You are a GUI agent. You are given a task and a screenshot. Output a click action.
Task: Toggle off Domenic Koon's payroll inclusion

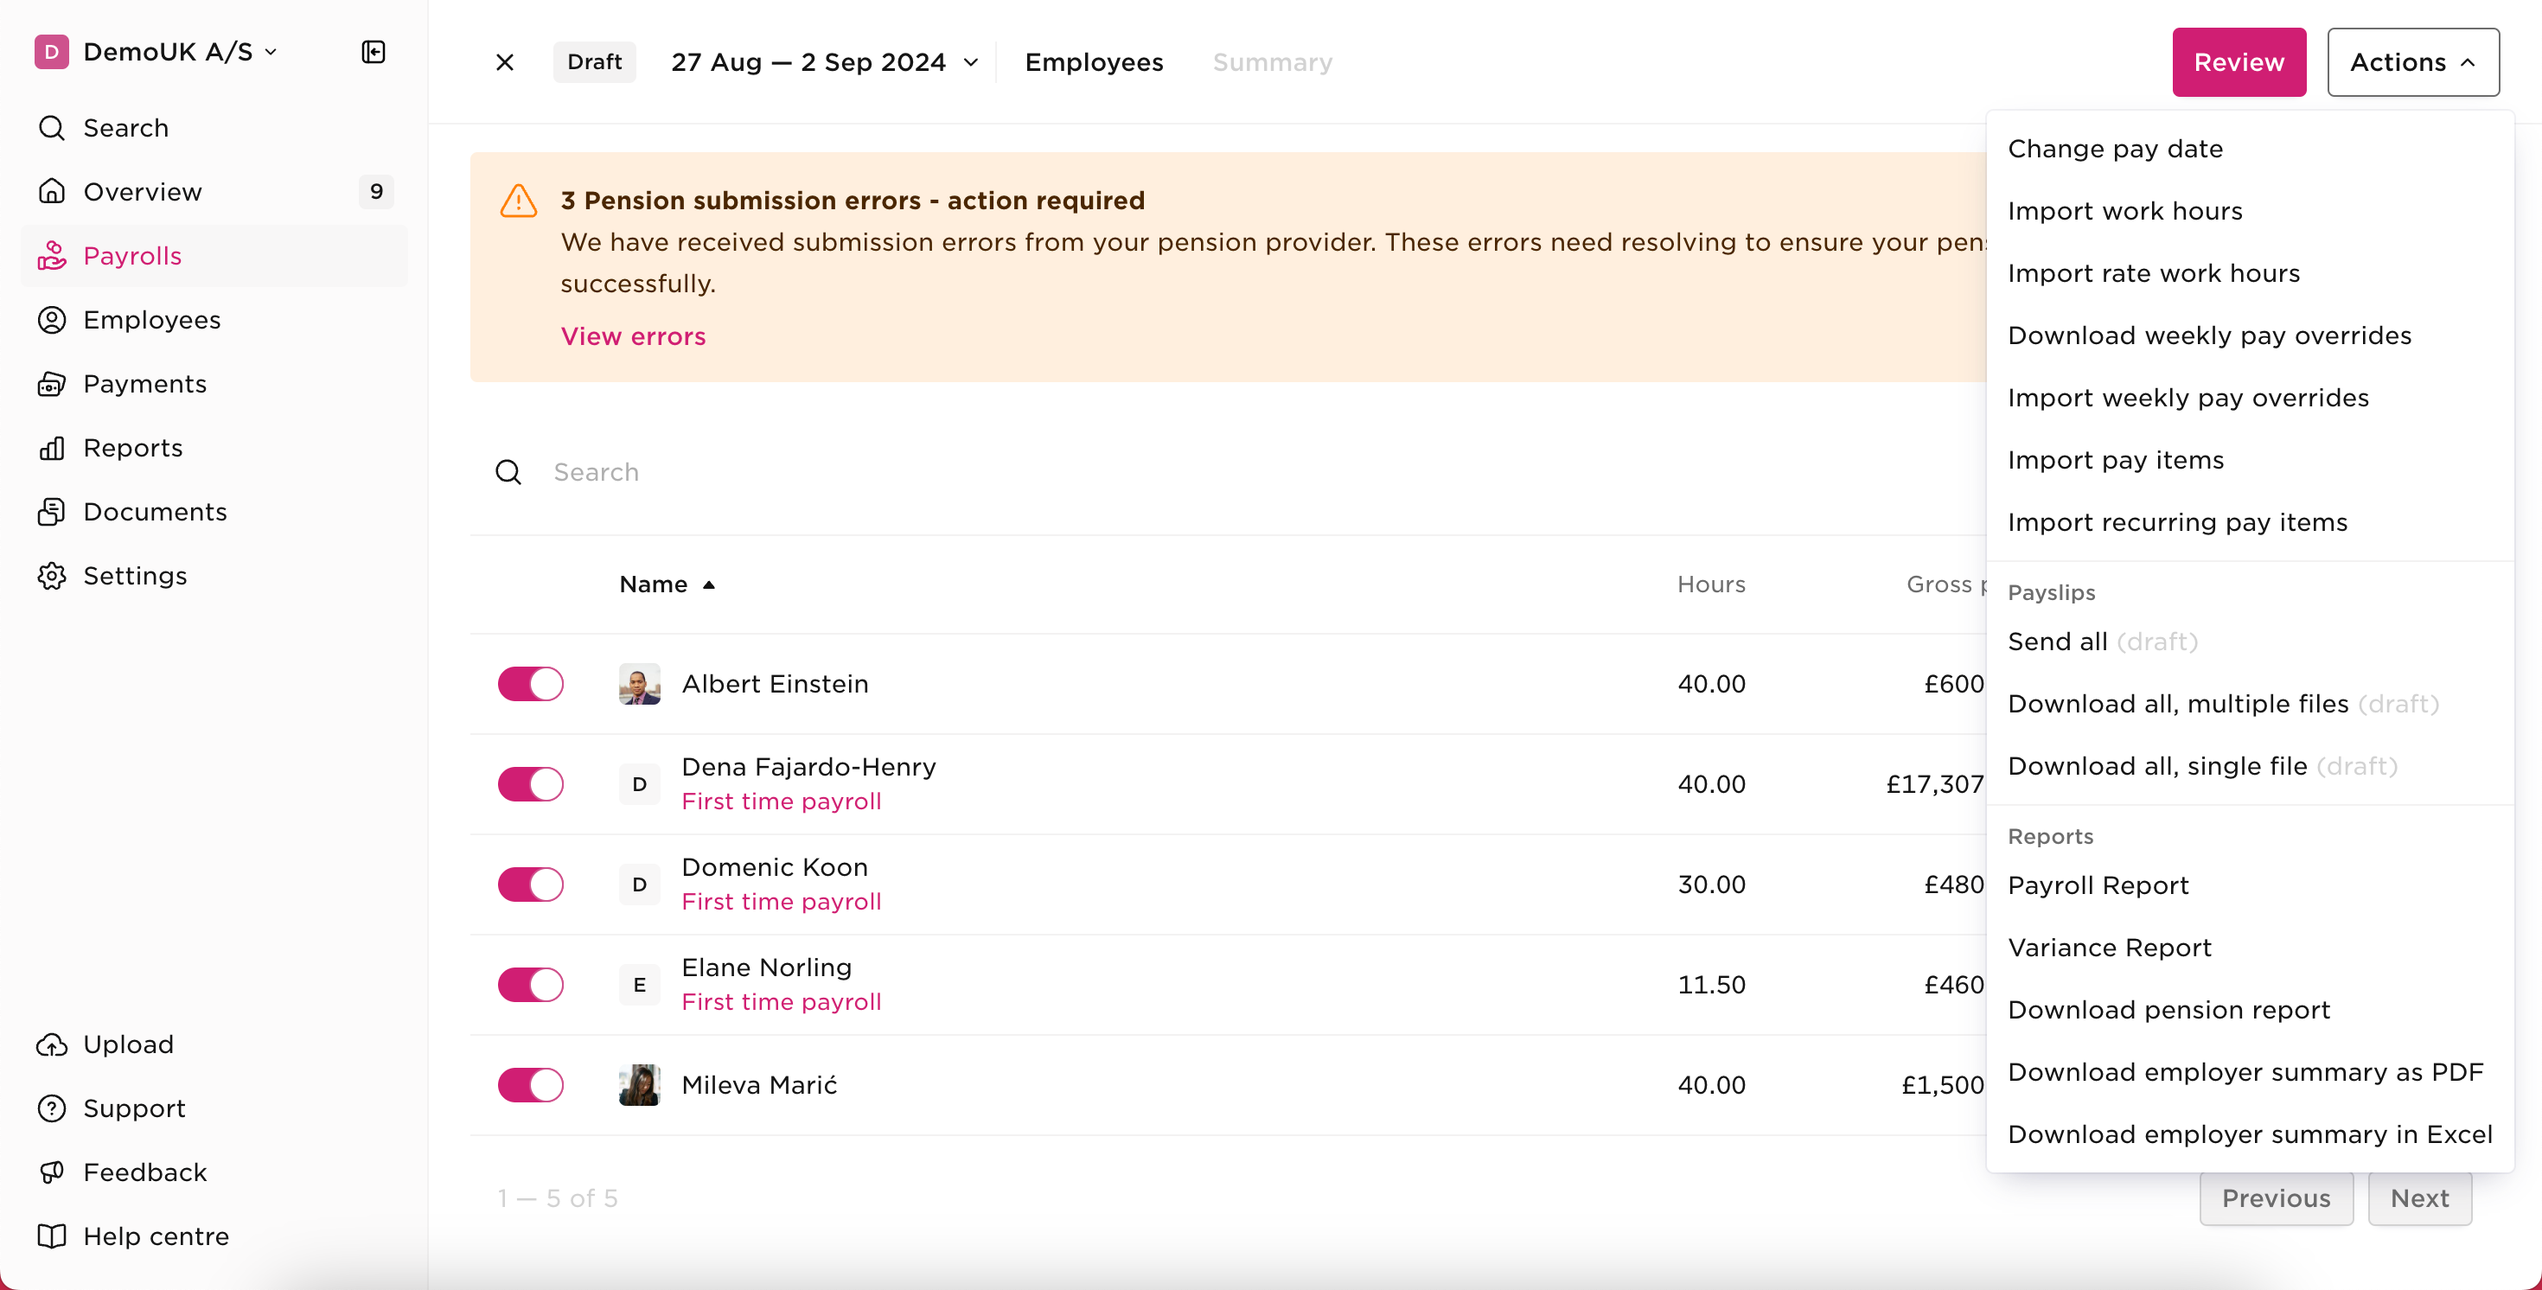click(x=530, y=884)
